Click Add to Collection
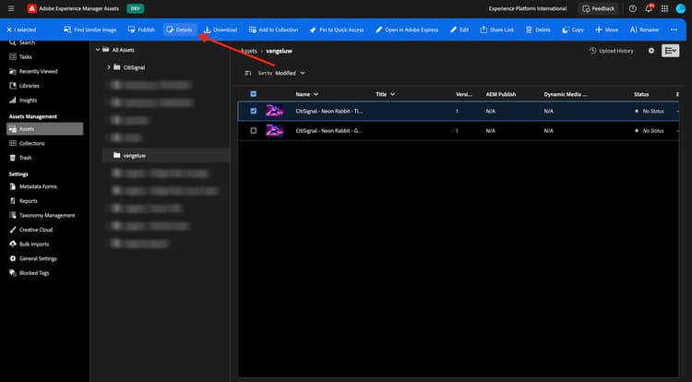This screenshot has height=382, width=692. click(x=273, y=30)
